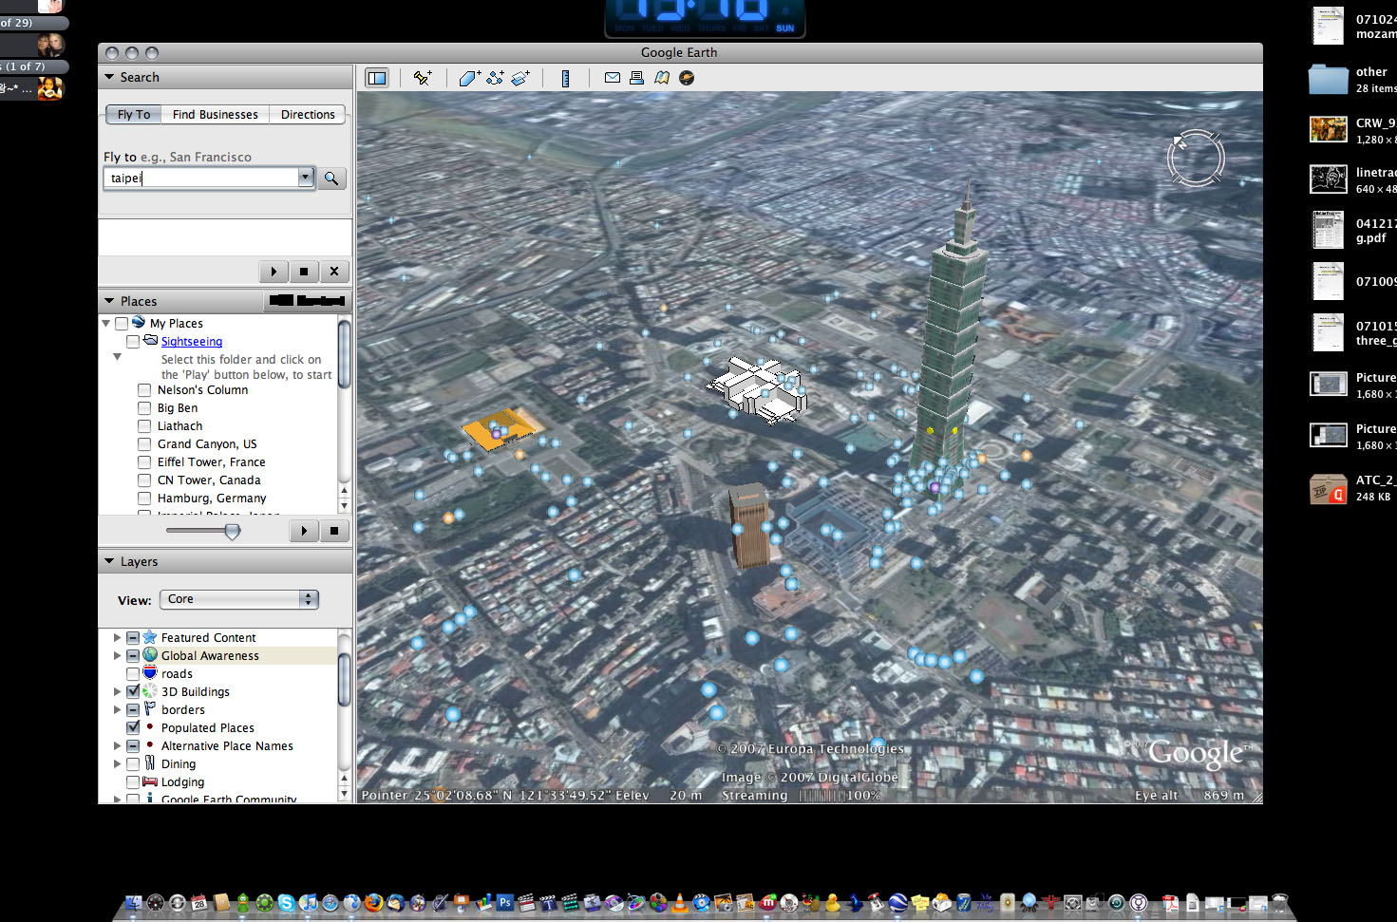Expand the 3D Buildings layer node
Screen dimensions: 1397x922
pyautogui.click(x=117, y=692)
